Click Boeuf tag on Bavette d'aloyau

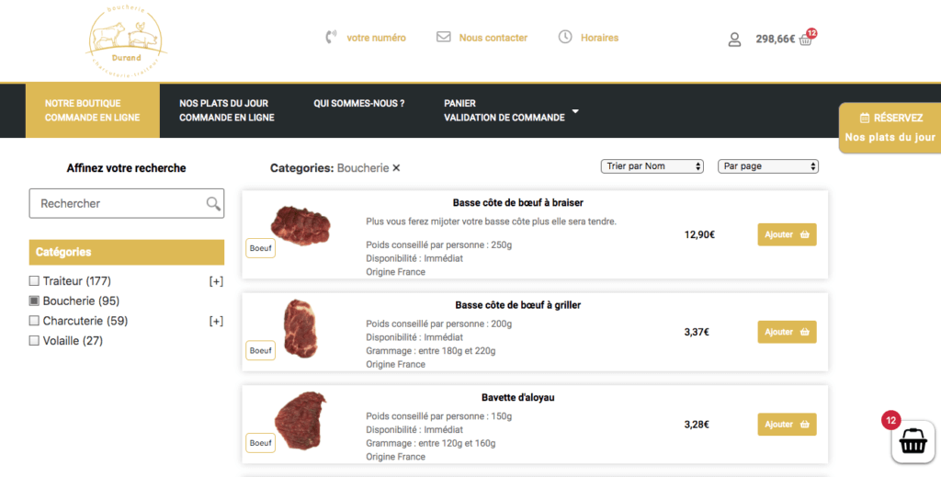(x=260, y=443)
